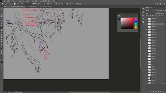Create a new layer in Layers panel
166x93 pixels.
point(161,92)
